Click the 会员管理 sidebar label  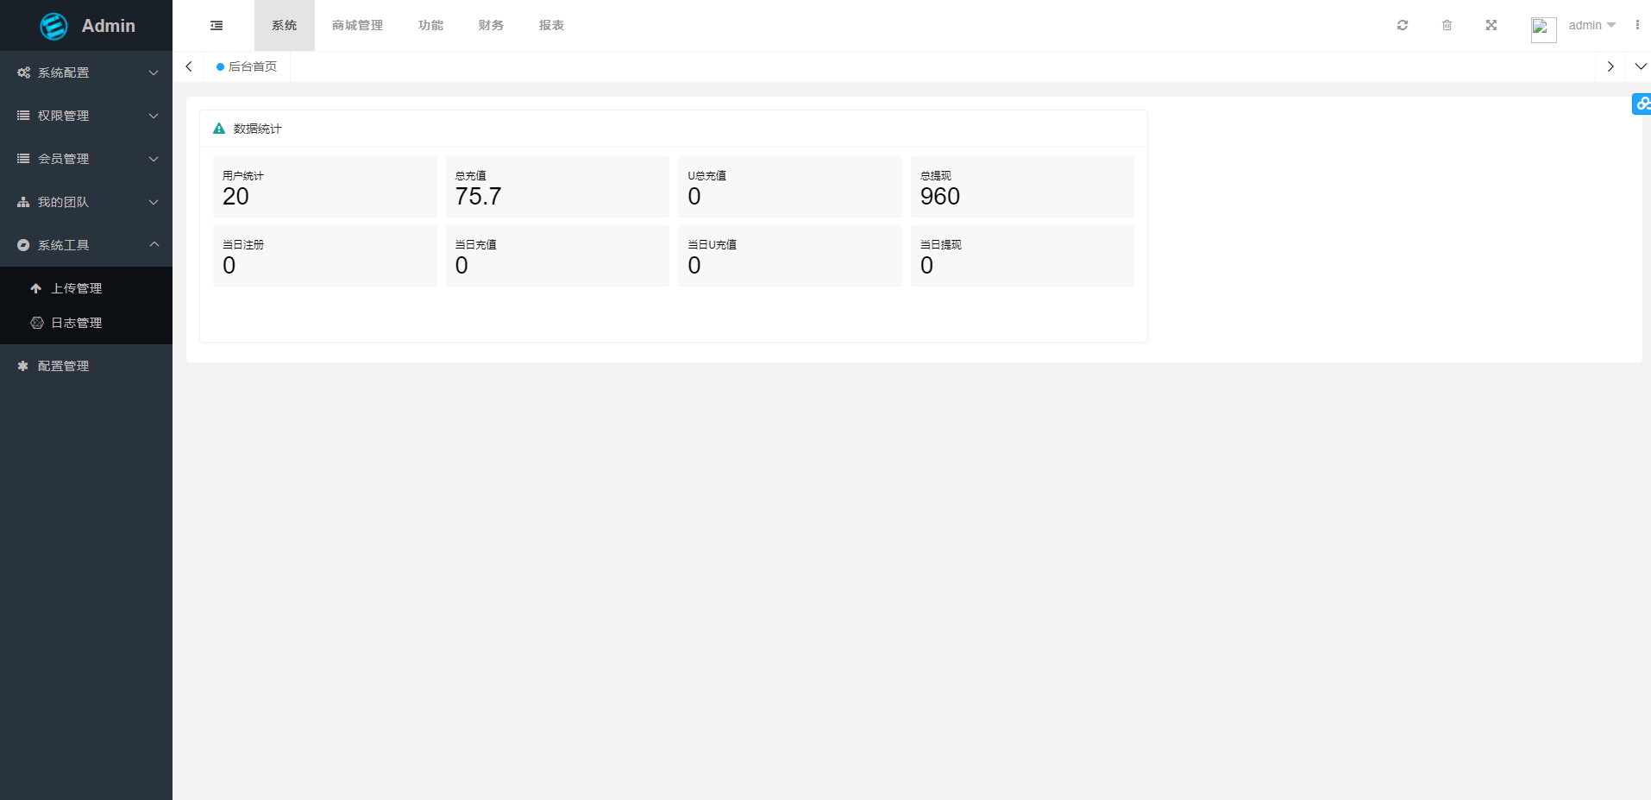(x=64, y=159)
